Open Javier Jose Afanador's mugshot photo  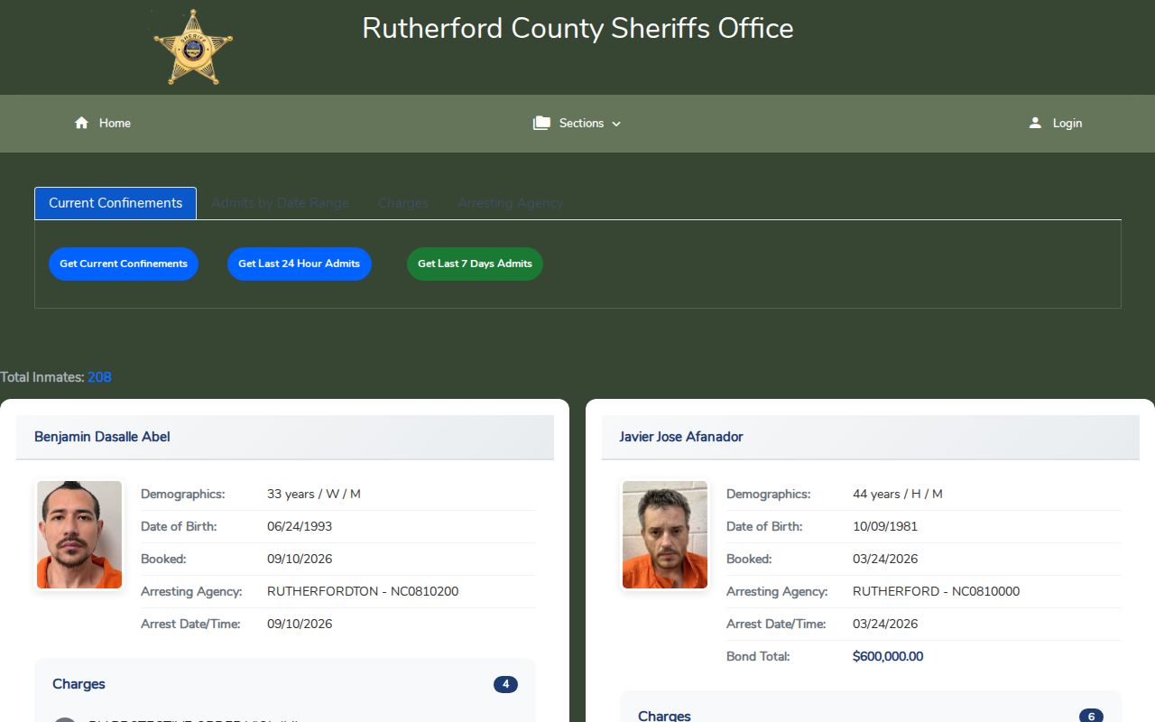point(665,535)
